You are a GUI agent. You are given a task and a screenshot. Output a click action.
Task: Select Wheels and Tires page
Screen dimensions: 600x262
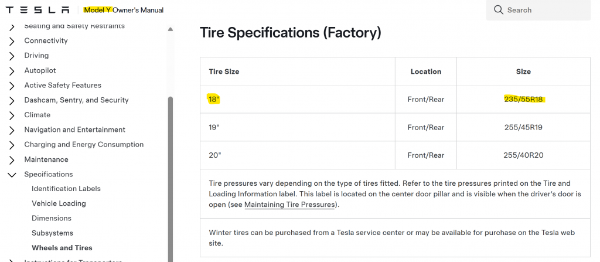point(62,248)
